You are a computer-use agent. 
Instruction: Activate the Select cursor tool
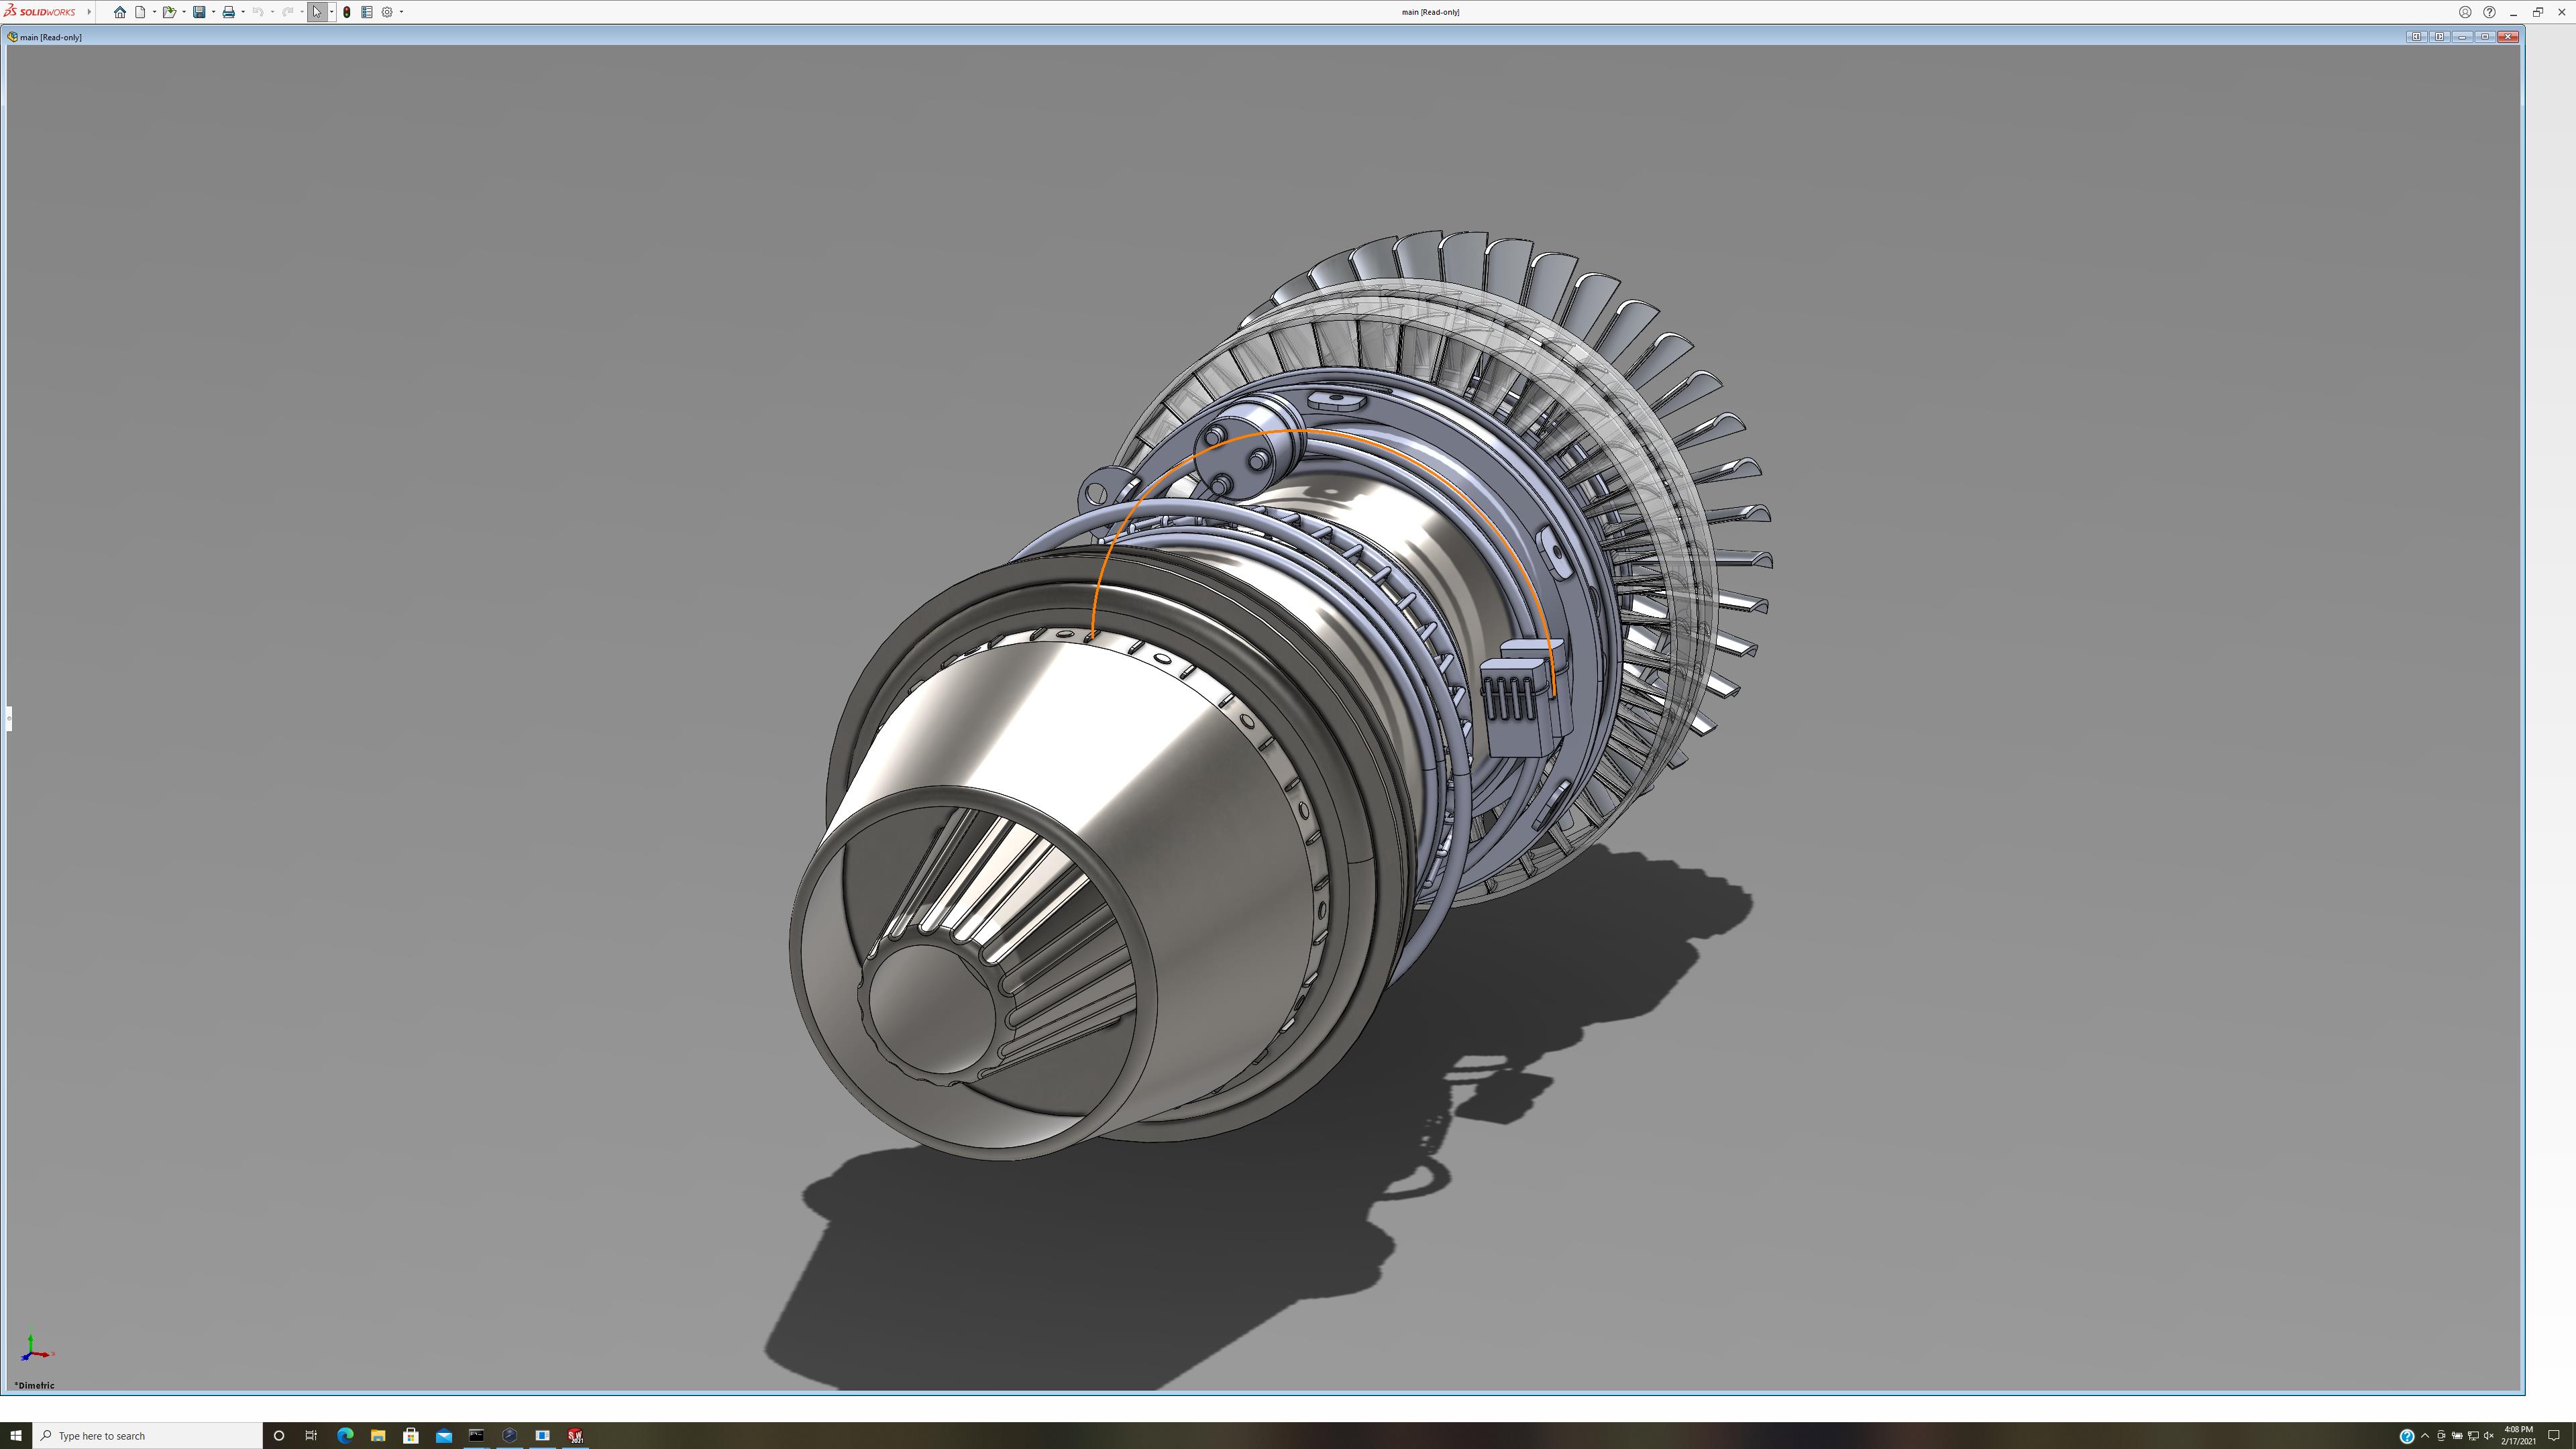[x=317, y=12]
